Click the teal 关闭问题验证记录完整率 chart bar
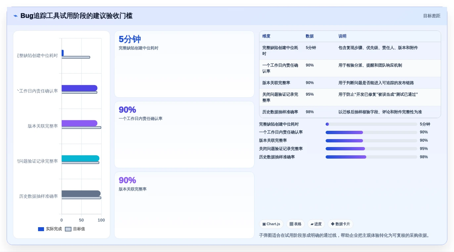 click(x=80, y=158)
